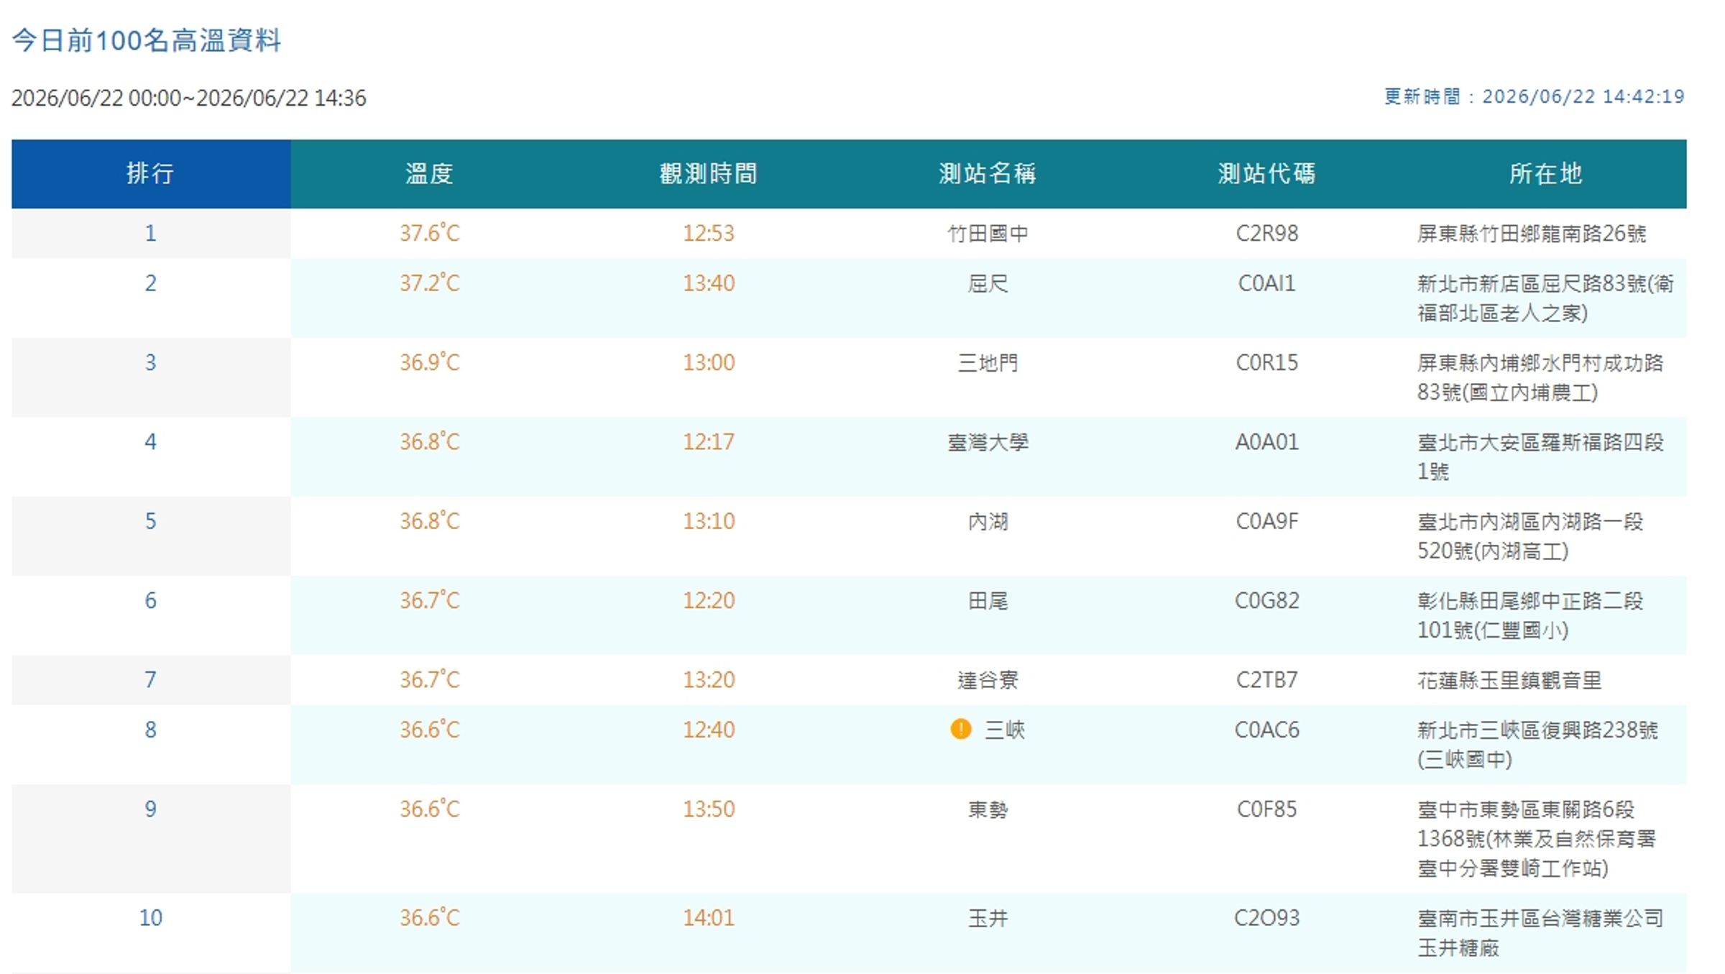
Task: Select the station name 三地門
Action: 988,363
